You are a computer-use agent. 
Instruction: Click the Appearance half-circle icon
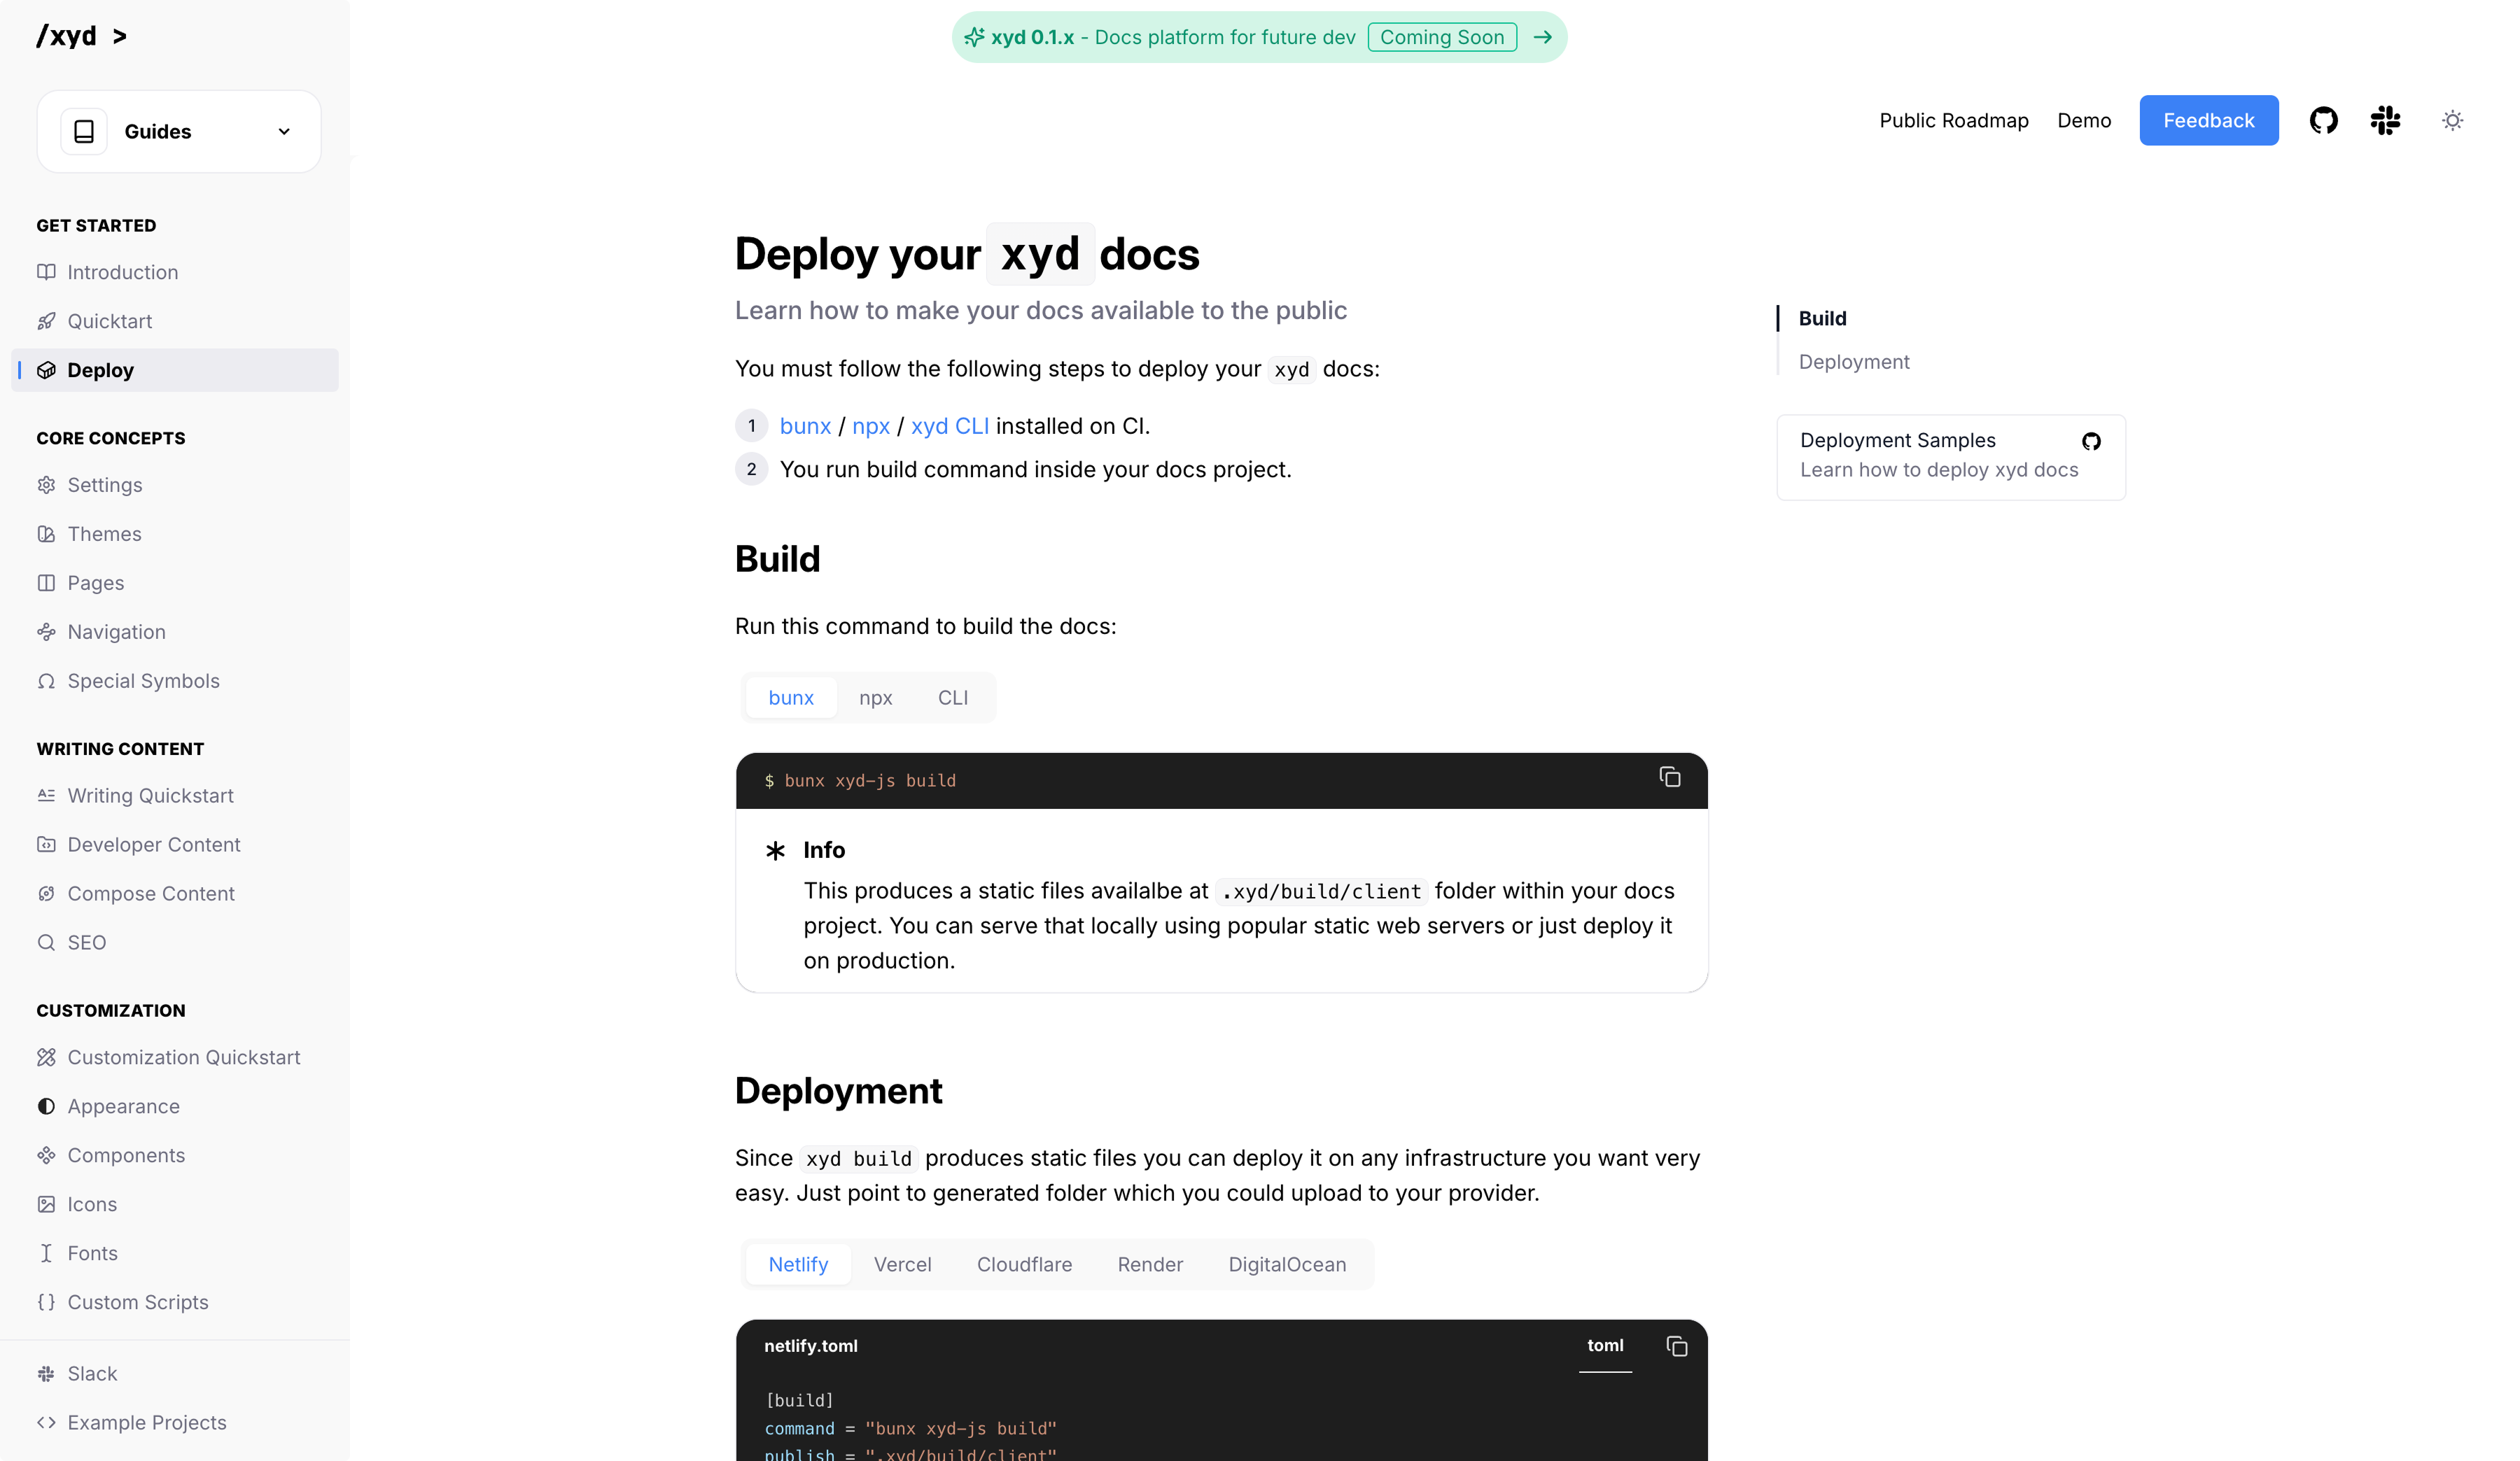click(46, 1106)
